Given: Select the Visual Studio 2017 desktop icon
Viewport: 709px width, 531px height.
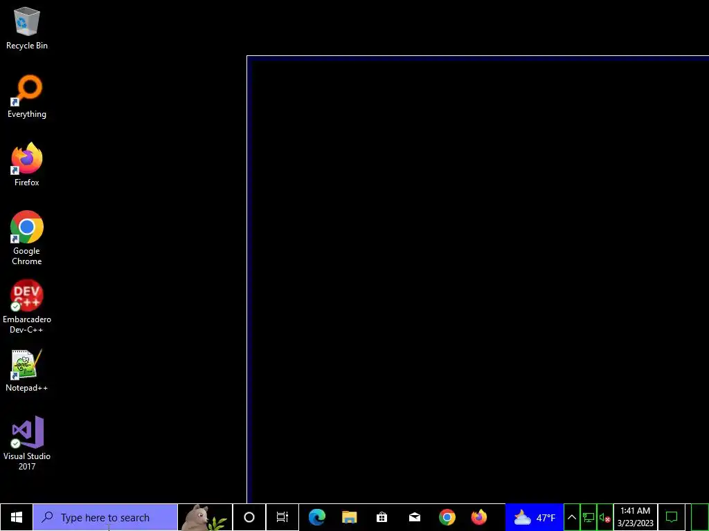Looking at the screenshot, I should [x=27, y=443].
